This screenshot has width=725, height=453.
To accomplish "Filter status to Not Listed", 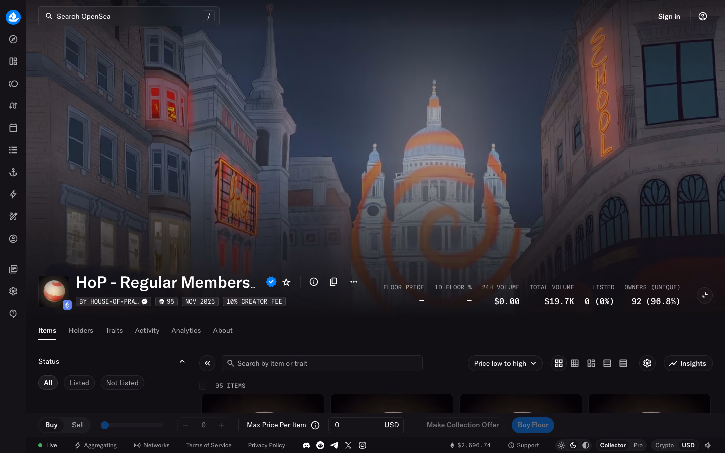I will pos(122,383).
